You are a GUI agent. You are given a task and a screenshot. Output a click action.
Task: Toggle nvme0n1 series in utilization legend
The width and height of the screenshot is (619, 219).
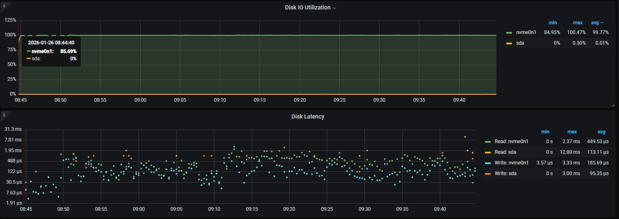tap(526, 32)
